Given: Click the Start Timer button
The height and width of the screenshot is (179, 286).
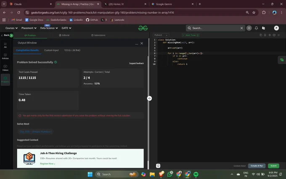Looking at the screenshot, I should click(191, 35).
